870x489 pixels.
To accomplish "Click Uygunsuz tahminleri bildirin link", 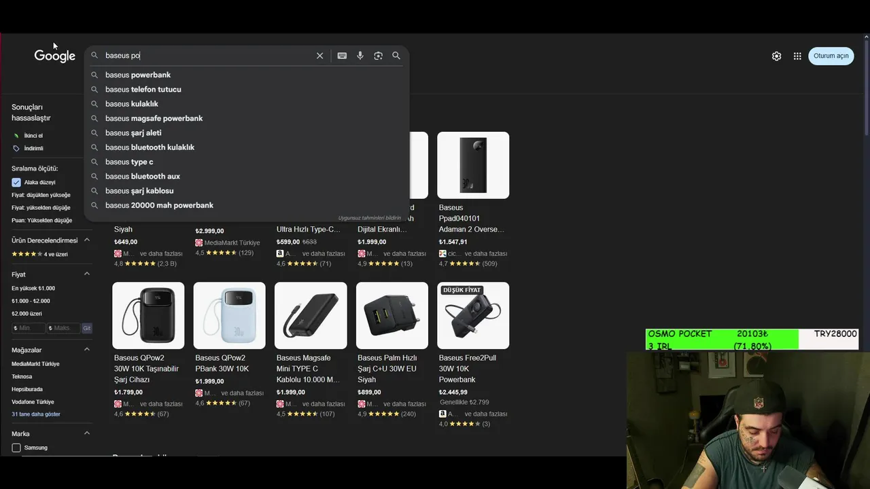I will pos(370,218).
